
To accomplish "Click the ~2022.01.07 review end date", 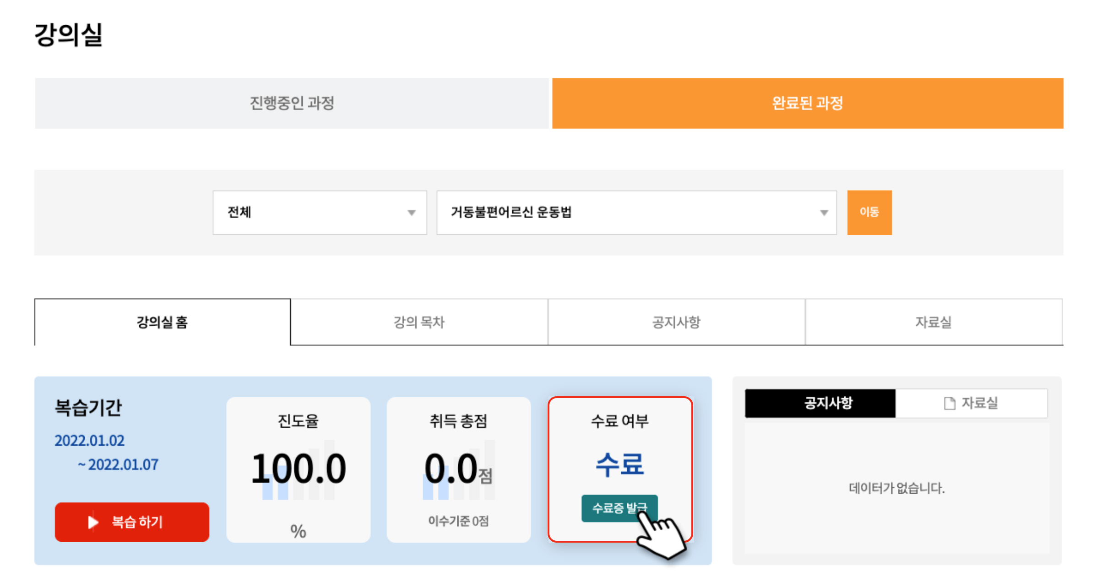I will point(118,465).
